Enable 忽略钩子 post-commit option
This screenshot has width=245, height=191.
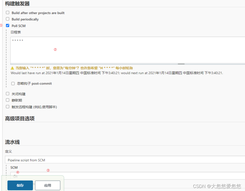click(x=13, y=84)
